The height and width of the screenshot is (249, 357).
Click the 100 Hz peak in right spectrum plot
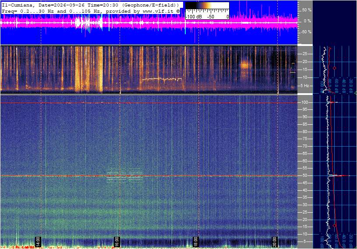pyautogui.click(x=333, y=102)
